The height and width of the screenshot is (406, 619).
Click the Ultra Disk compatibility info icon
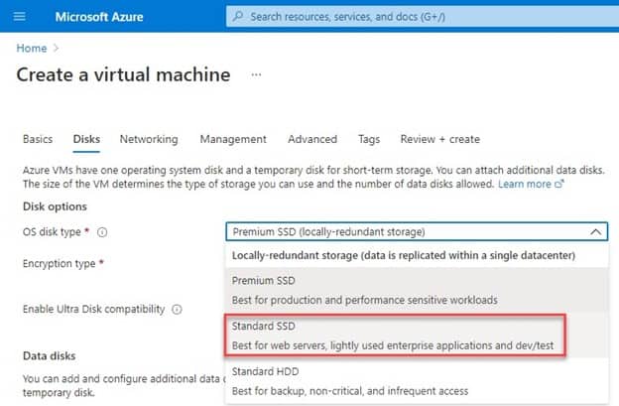(x=177, y=309)
